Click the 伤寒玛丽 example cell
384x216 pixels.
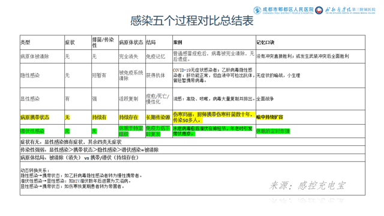pyautogui.click(x=214, y=118)
